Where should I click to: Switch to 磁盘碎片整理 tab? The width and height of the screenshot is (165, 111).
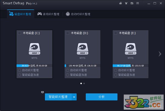[x=21, y=14]
